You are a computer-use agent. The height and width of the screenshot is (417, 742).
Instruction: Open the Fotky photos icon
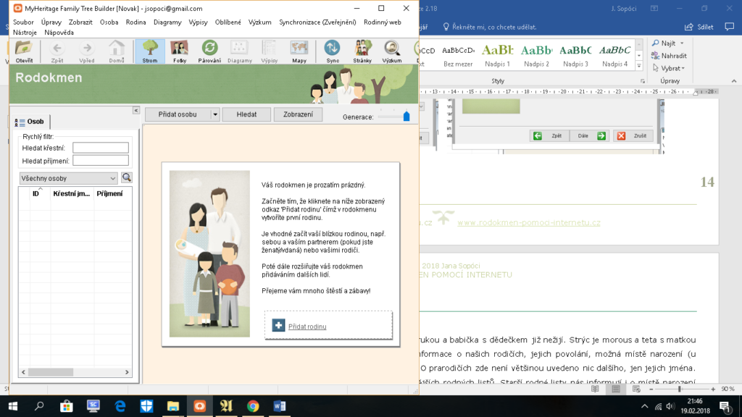180,51
